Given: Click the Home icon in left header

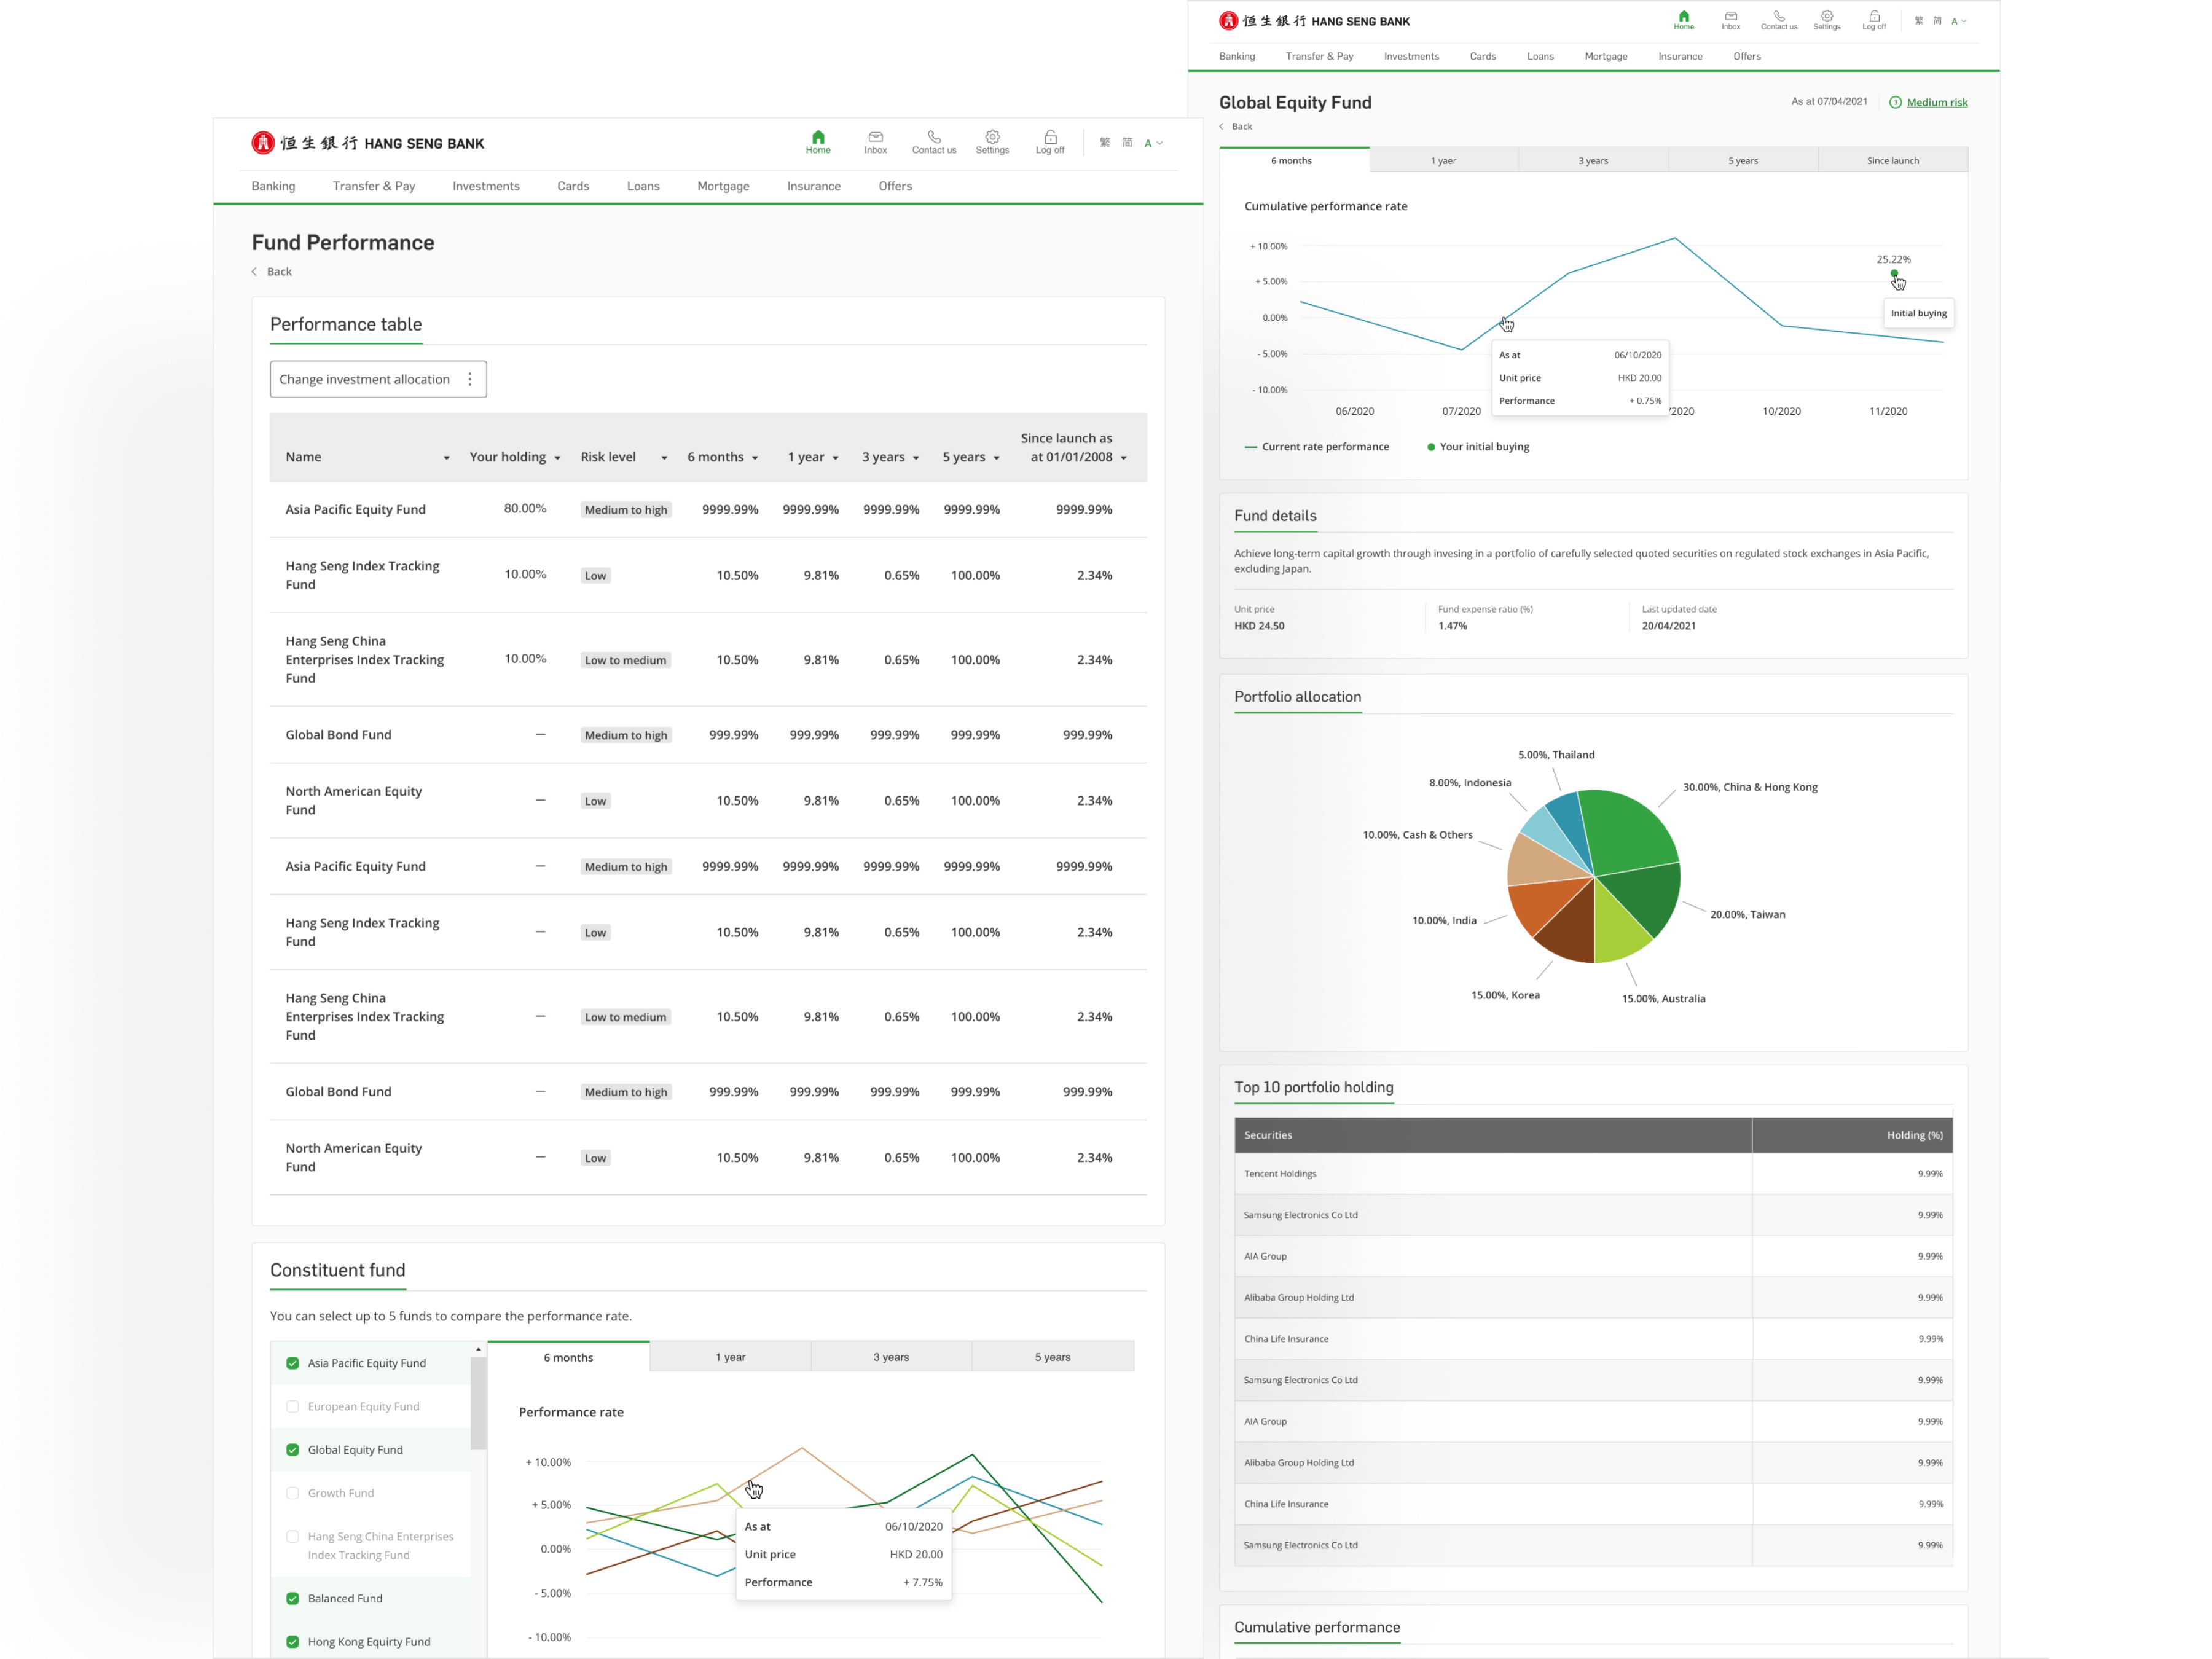Looking at the screenshot, I should pos(817,137).
